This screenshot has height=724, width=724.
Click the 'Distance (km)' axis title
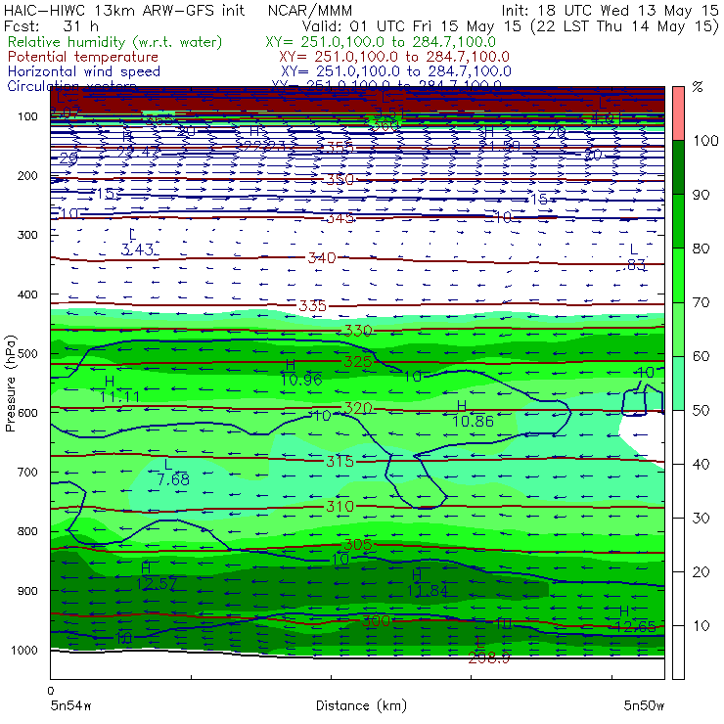click(x=361, y=705)
